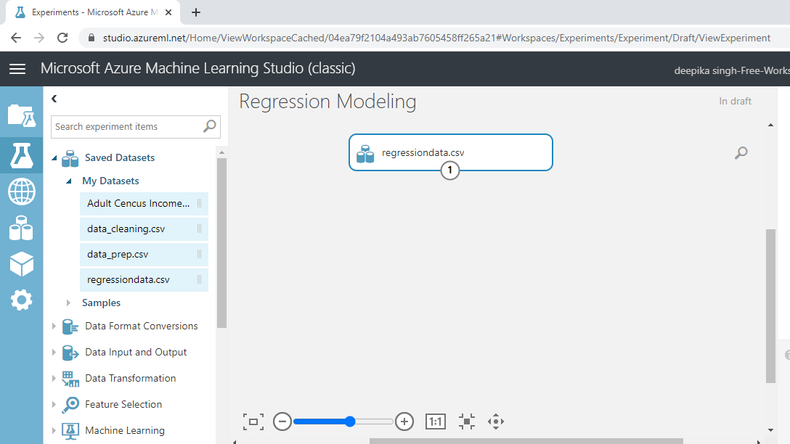Viewport: 790px width, 444px height.
Task: Open the Trained Models cube icon
Action: [21, 264]
